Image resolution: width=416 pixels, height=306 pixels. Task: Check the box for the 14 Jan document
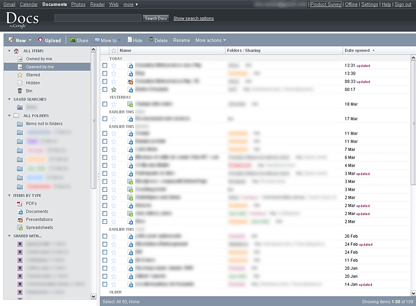pos(105,284)
